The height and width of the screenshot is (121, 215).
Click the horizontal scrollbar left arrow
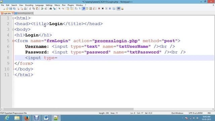(2, 109)
